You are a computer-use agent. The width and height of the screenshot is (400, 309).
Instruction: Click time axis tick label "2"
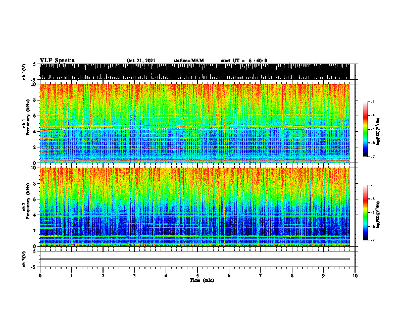coord(103,276)
